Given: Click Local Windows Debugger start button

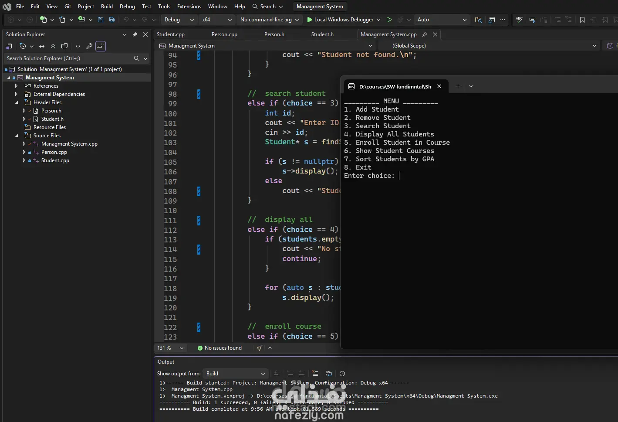Looking at the screenshot, I should coord(340,20).
